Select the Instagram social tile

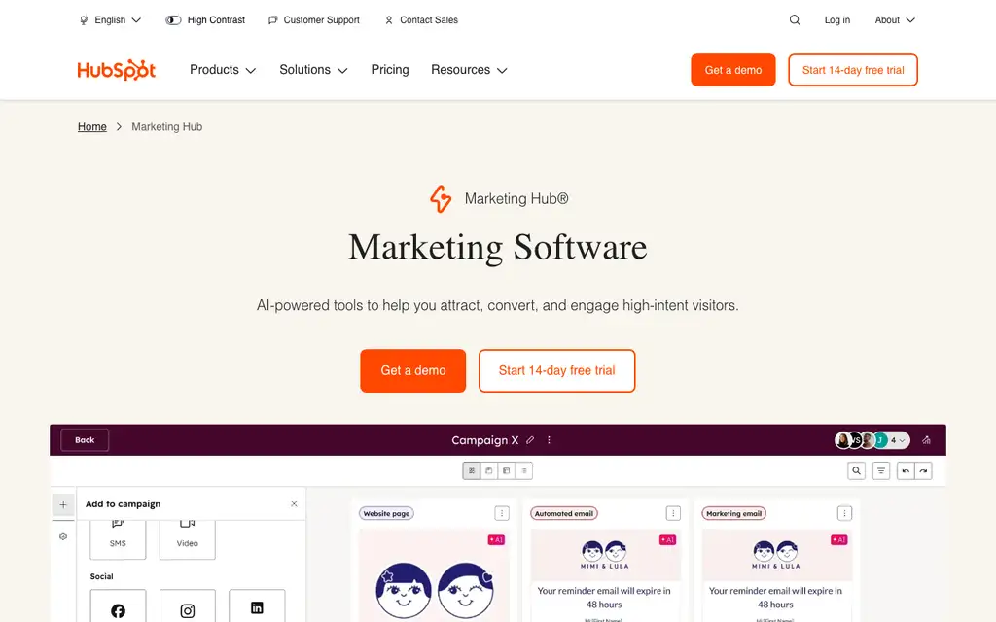tap(188, 606)
